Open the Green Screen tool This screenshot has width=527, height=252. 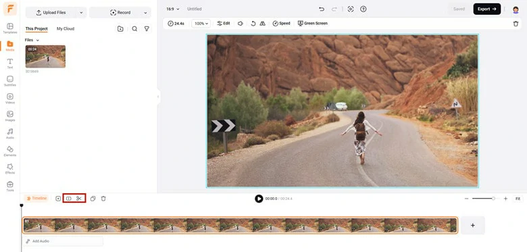[x=313, y=24]
